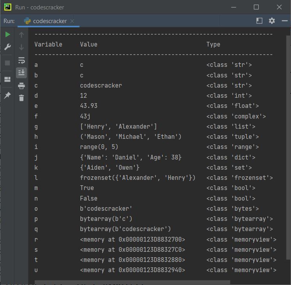Image resolution: width=291 pixels, height=285 pixels.
Task: Click the Stop process square icon
Action: 7,63
